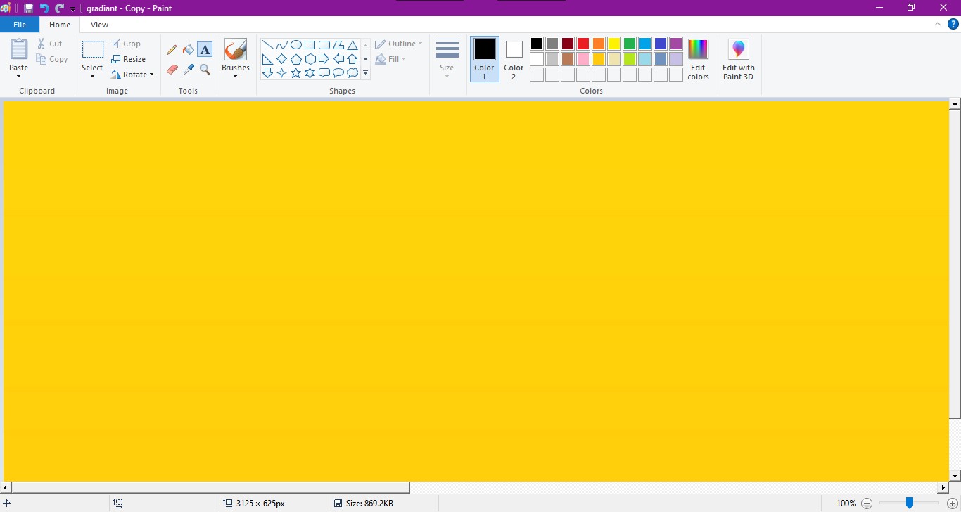Image resolution: width=961 pixels, height=512 pixels.
Task: Open the Rotate dropdown
Action: pos(132,75)
